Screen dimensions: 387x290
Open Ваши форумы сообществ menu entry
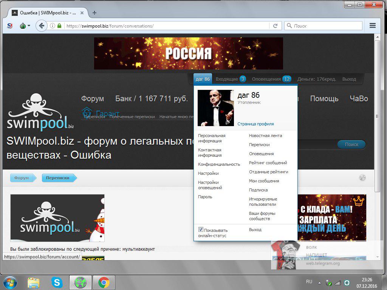[x=262, y=216]
